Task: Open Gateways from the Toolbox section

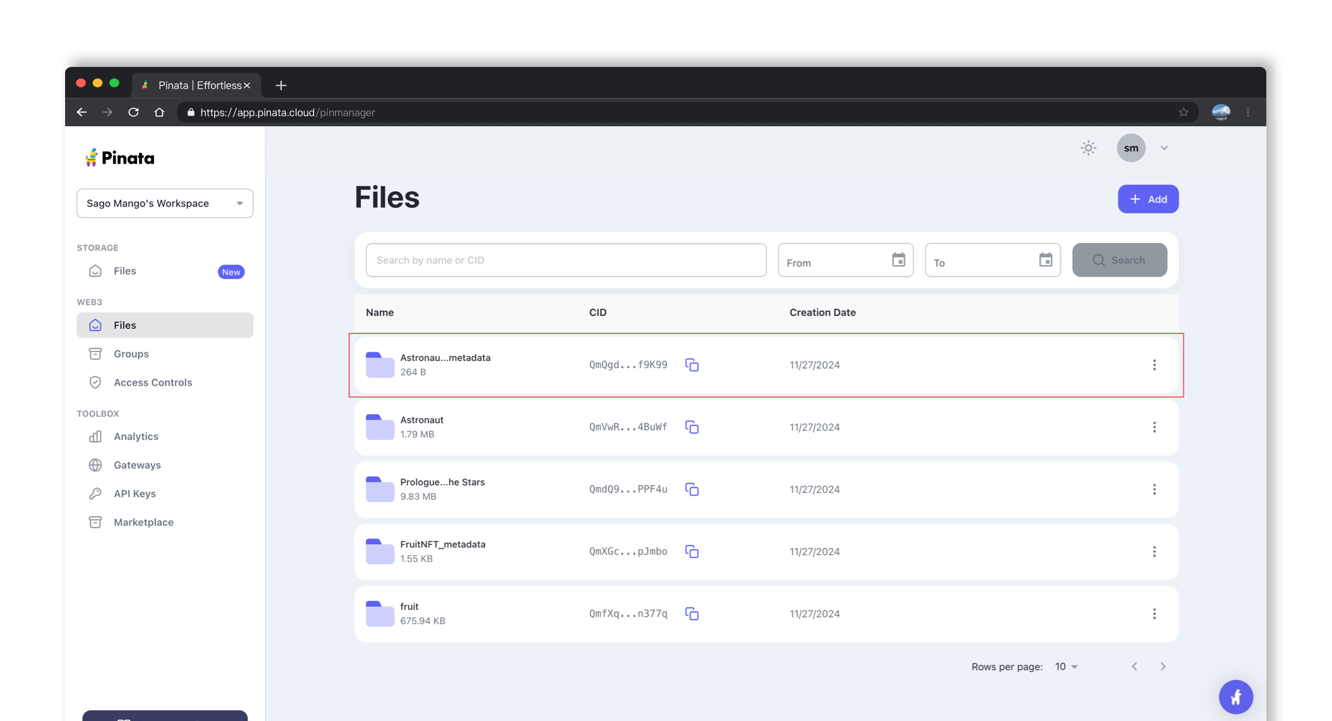Action: pos(137,465)
